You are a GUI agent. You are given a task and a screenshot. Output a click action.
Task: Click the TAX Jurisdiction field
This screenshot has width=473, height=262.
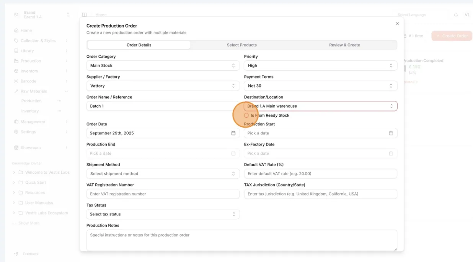[321, 194]
